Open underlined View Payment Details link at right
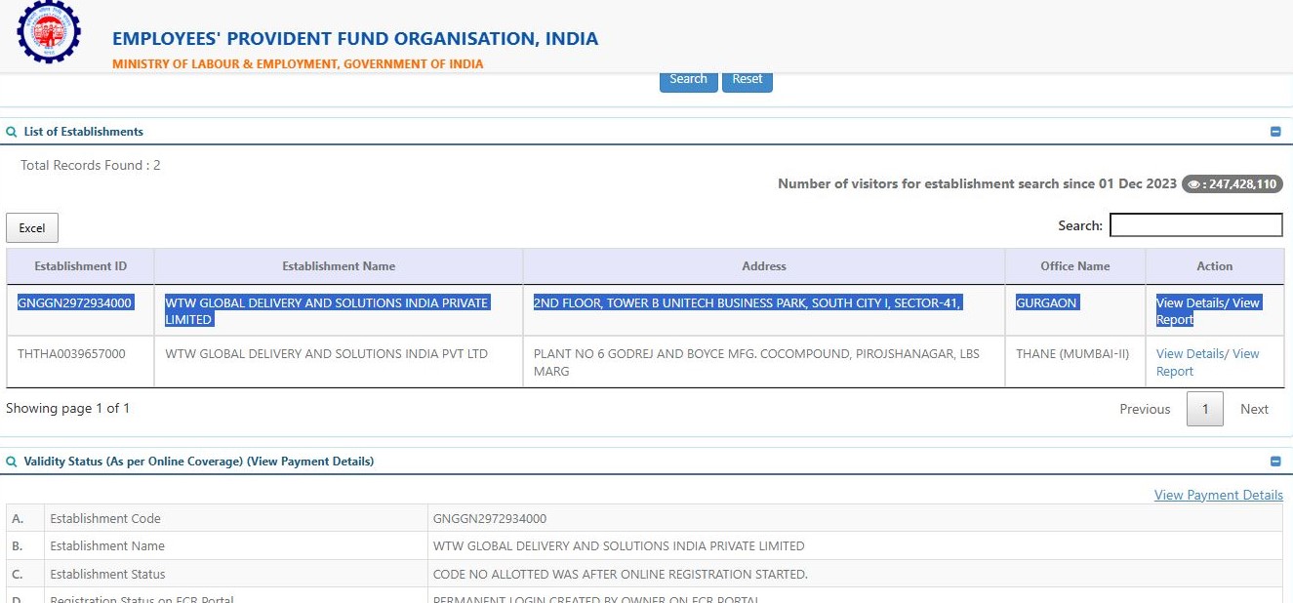The height and width of the screenshot is (603, 1293). coord(1218,495)
